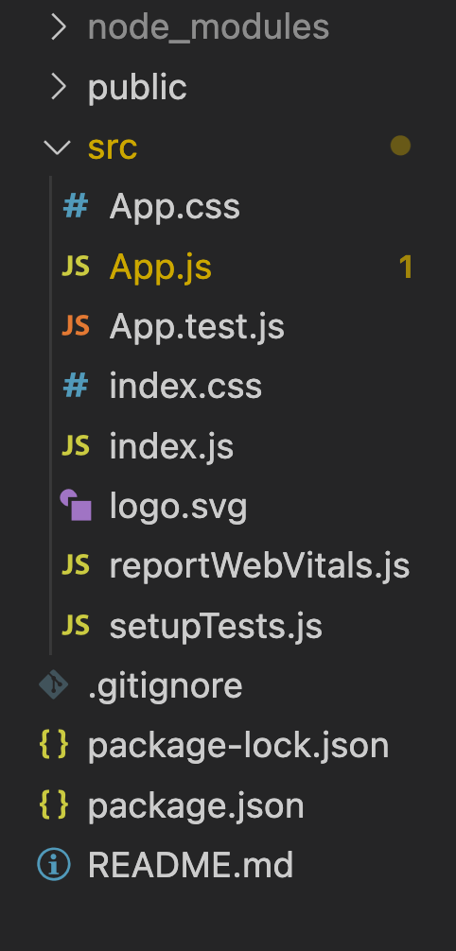Open the setupTests.js file

(216, 627)
